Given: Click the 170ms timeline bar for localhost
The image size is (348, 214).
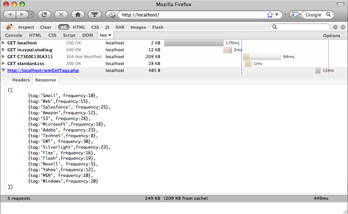Looking at the screenshot, I should point(194,43).
